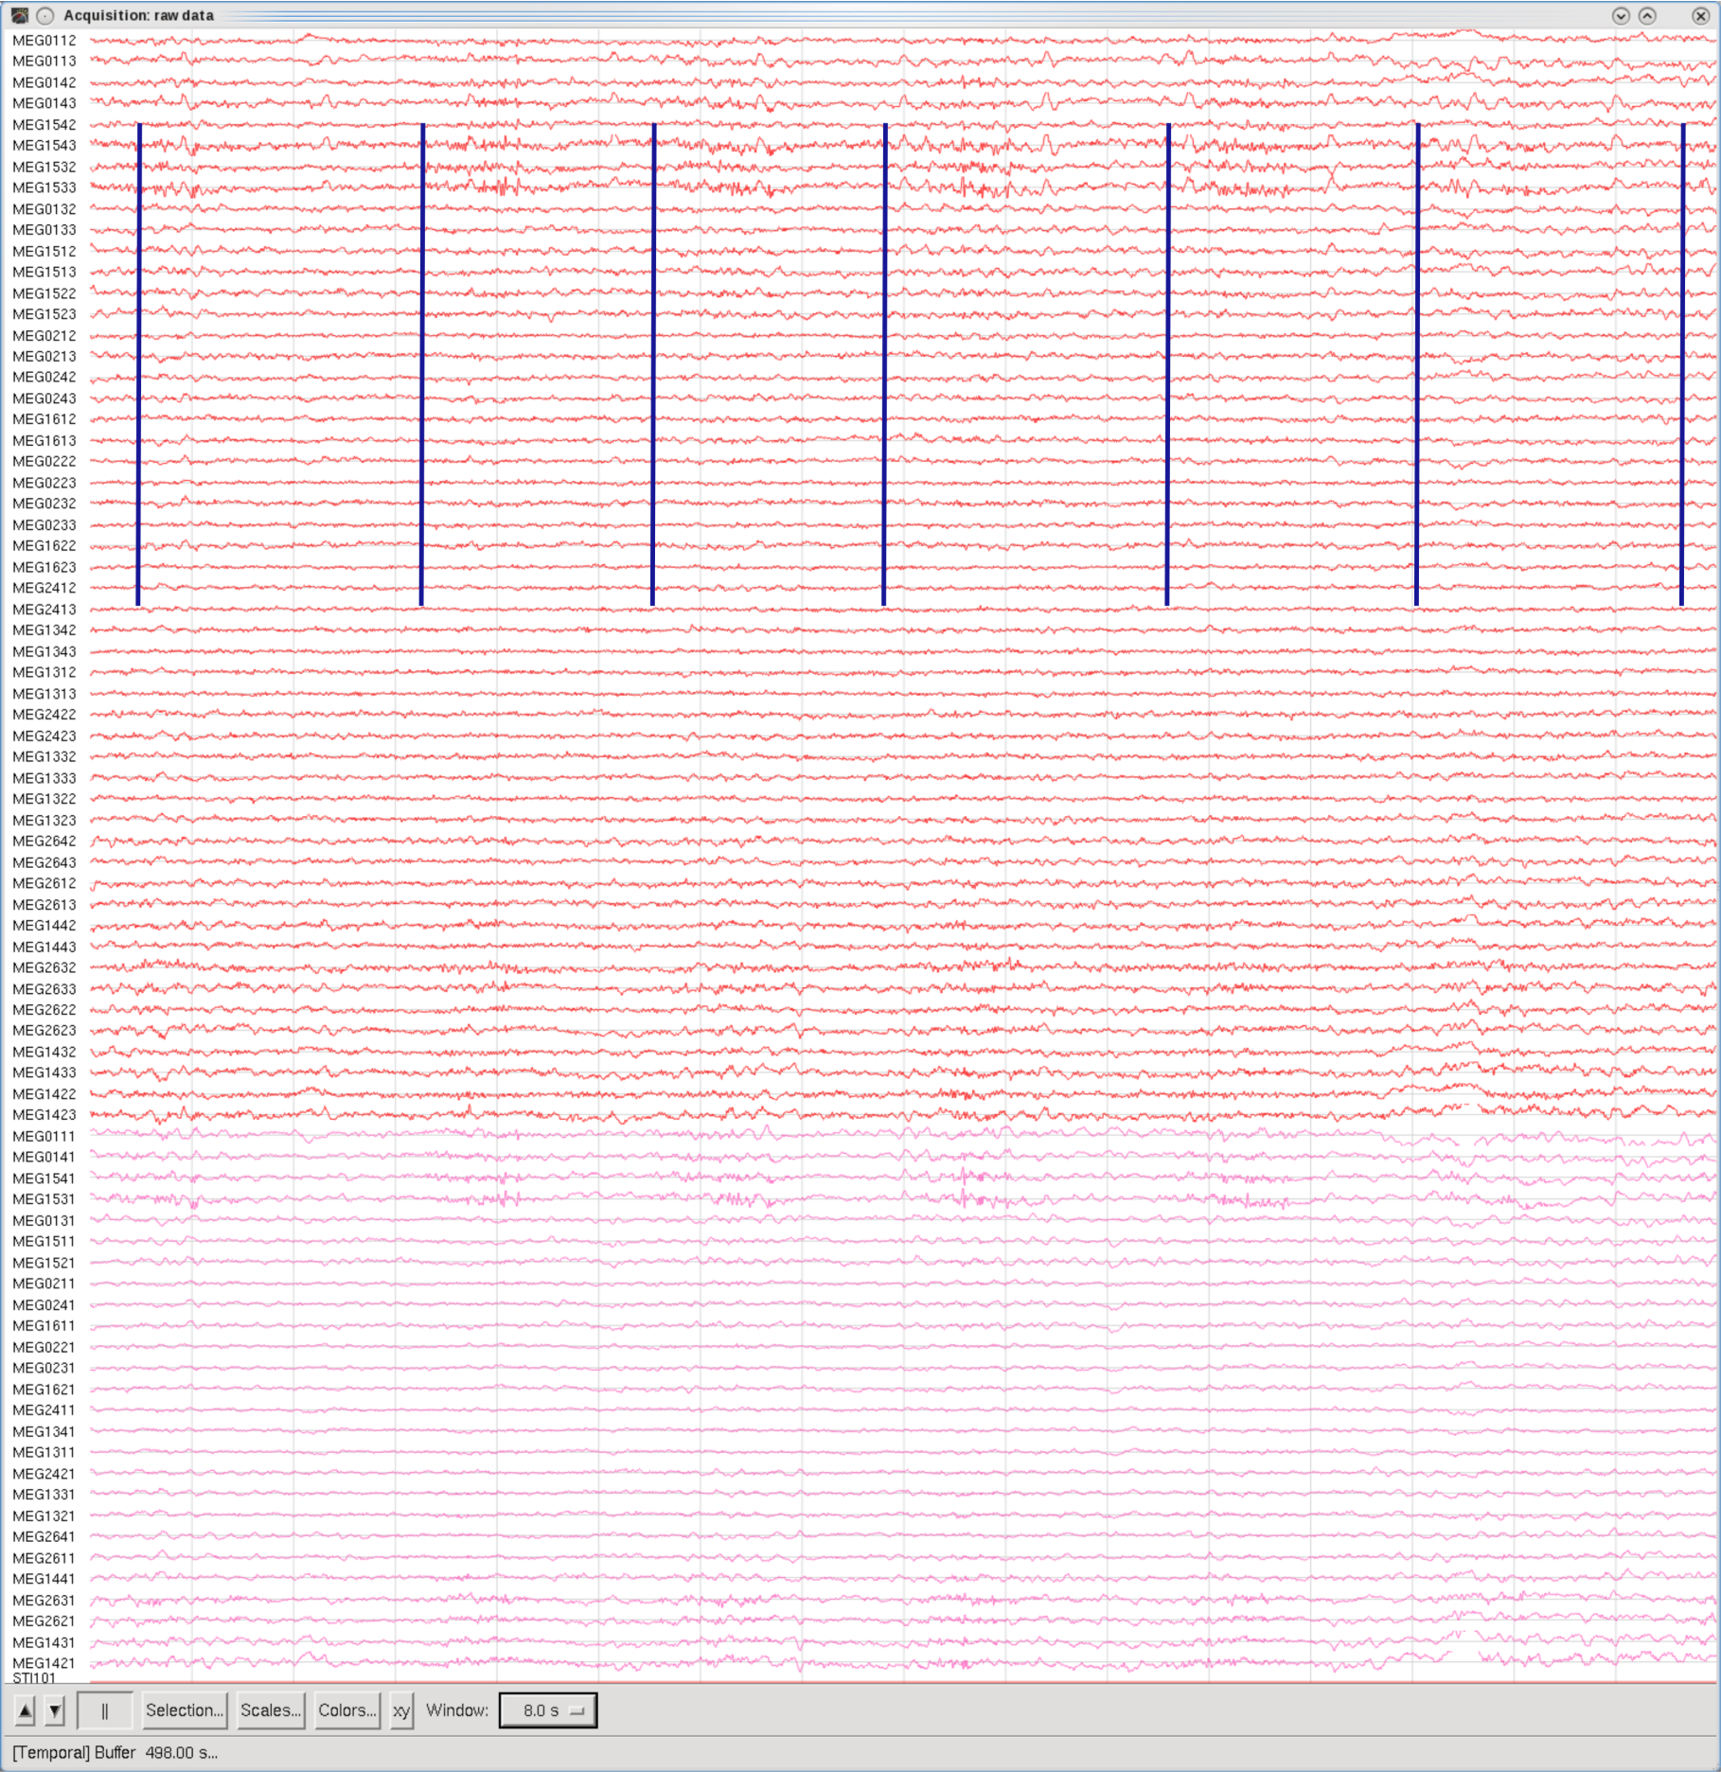Click the down arrow to scroll channels

point(53,1710)
